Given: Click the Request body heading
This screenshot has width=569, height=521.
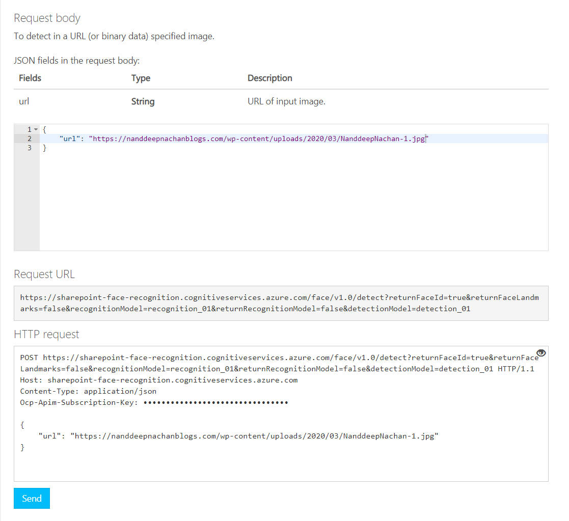Looking at the screenshot, I should pyautogui.click(x=47, y=18).
